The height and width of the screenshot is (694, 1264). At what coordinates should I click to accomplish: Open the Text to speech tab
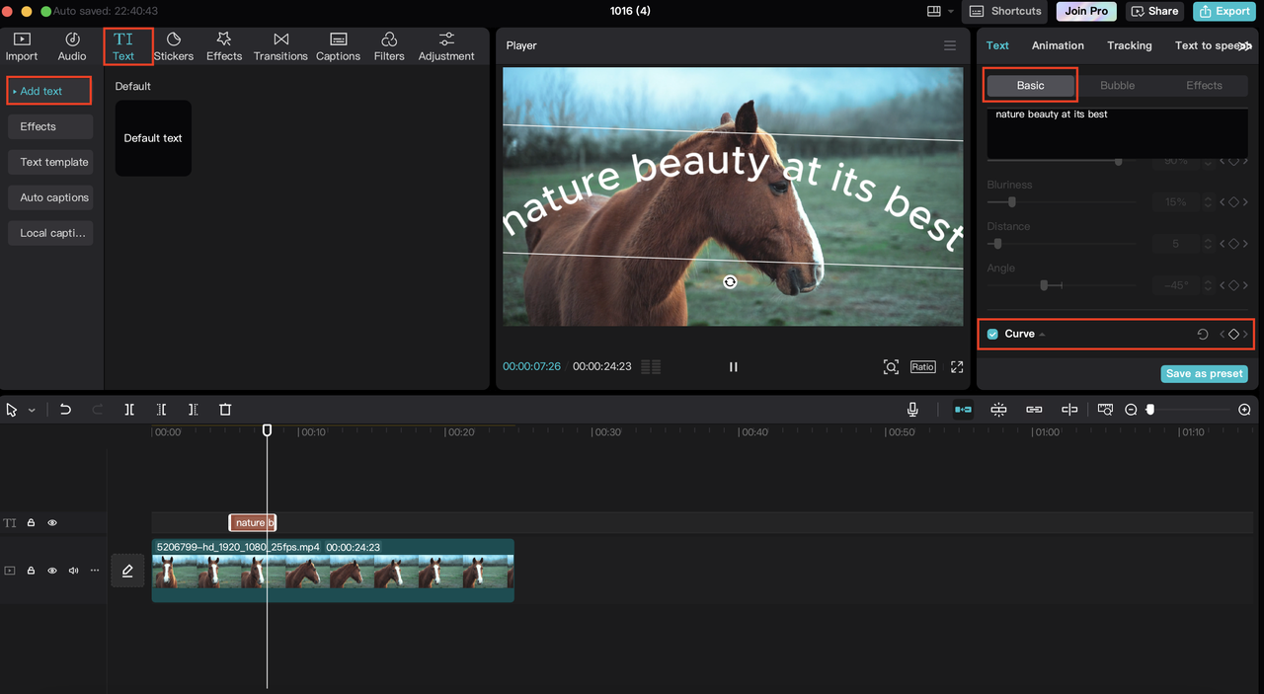1211,45
